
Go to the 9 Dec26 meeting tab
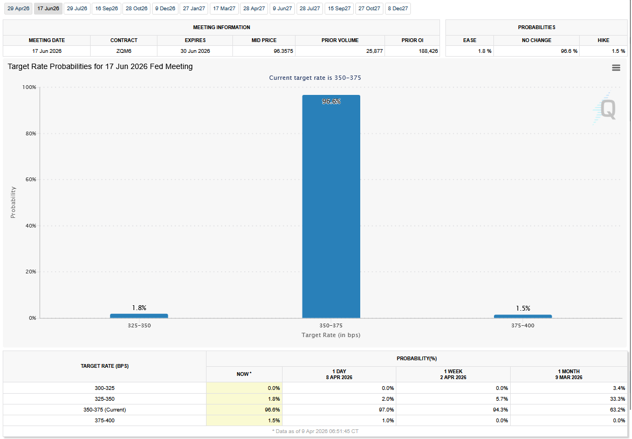[165, 9]
